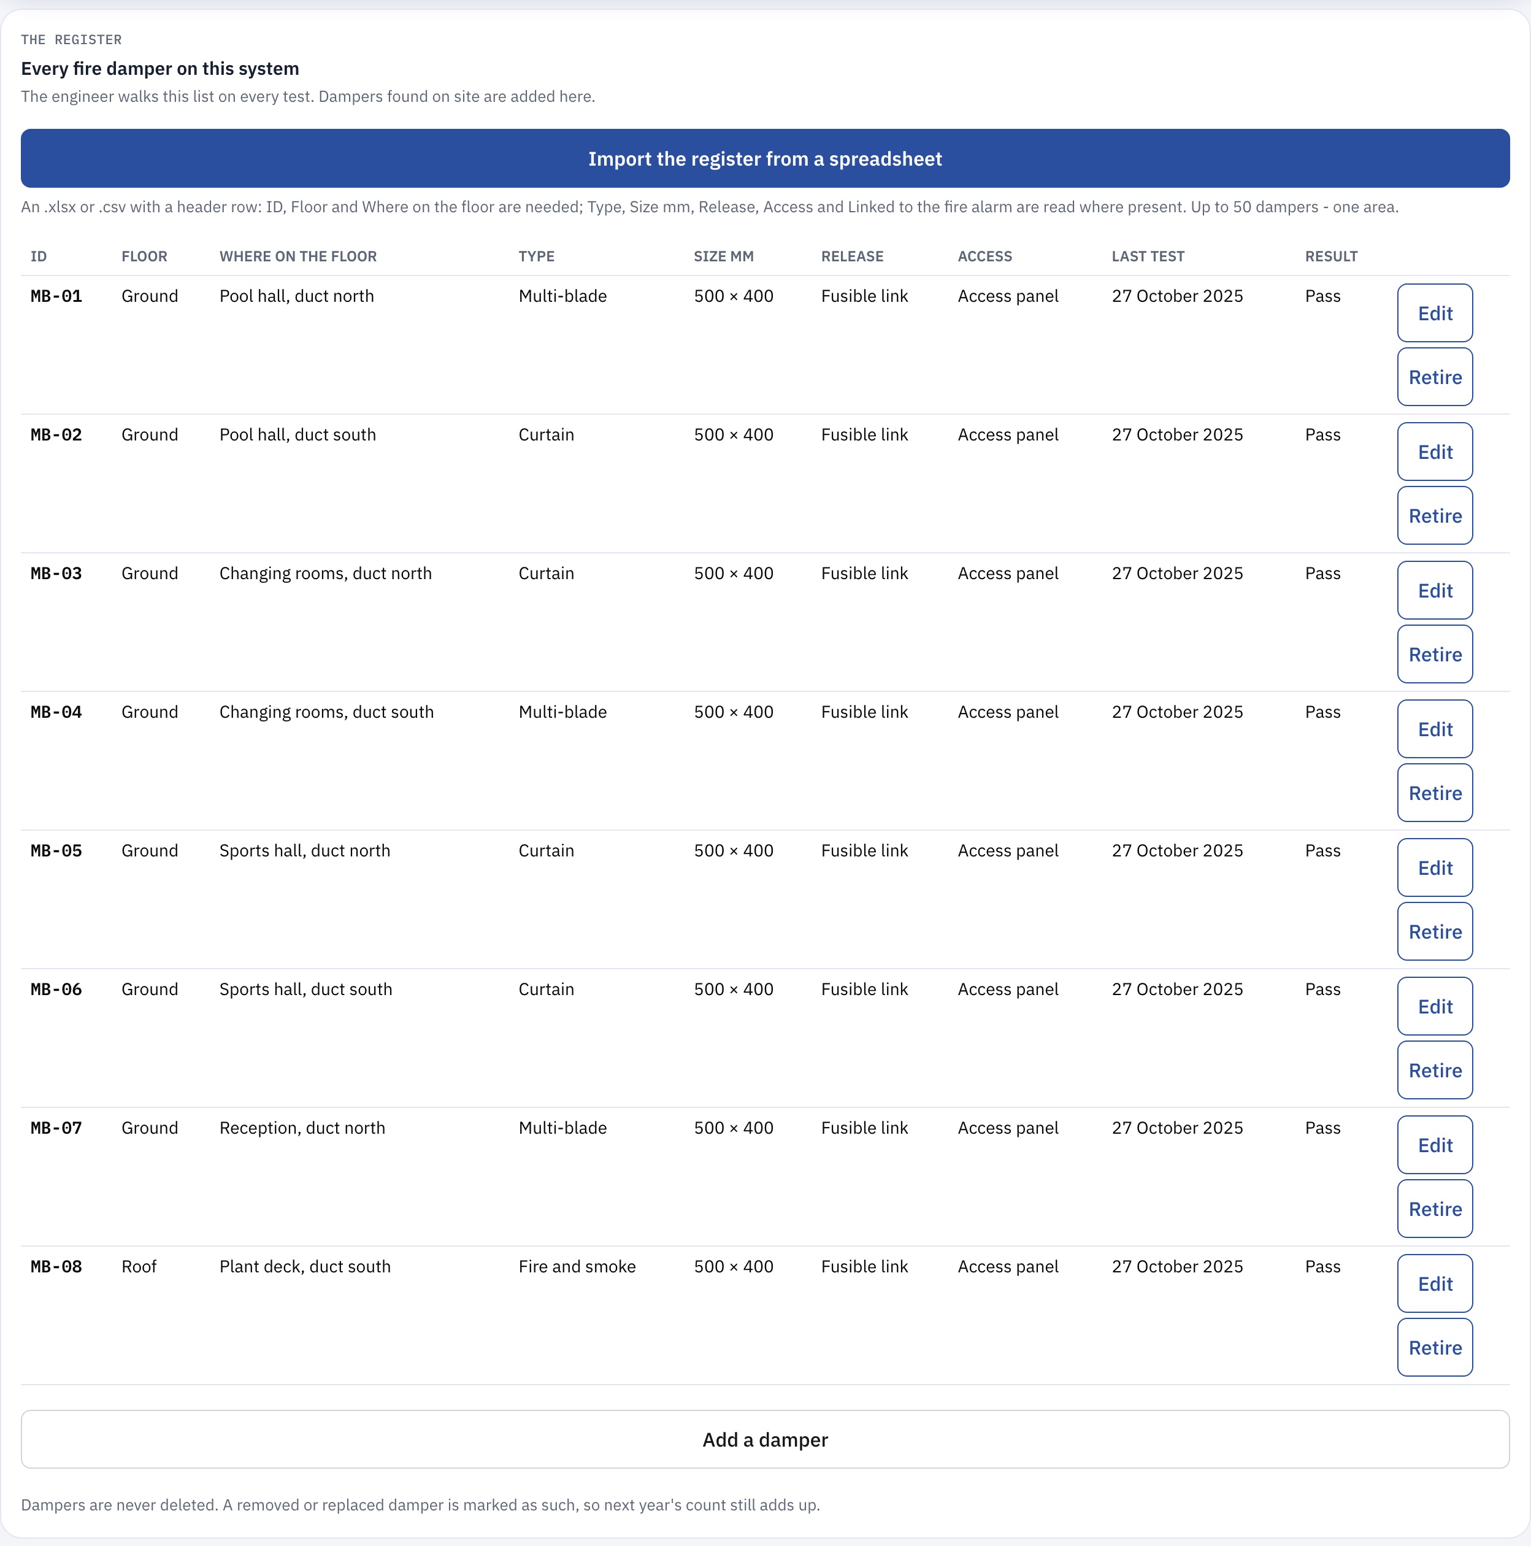Retire damper MB-03
This screenshot has width=1531, height=1546.
coord(1435,654)
